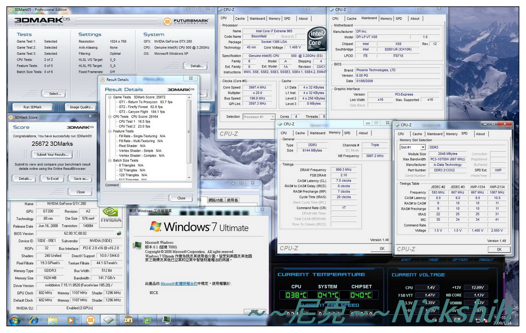Click the Futuremark Corporation logo
The width and height of the screenshot is (526, 333).
(x=186, y=22)
